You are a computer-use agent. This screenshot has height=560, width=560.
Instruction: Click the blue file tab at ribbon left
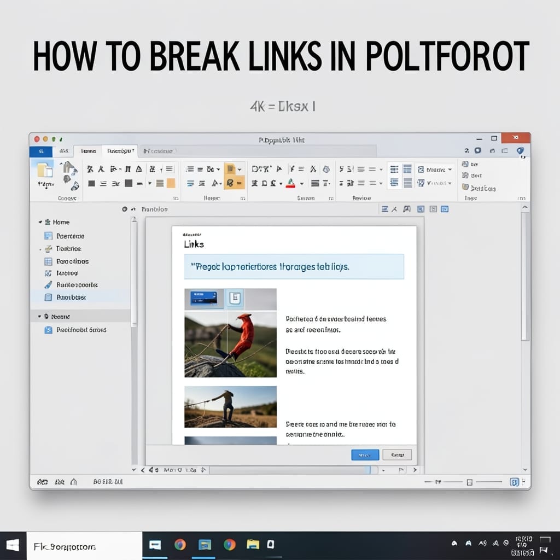click(41, 151)
